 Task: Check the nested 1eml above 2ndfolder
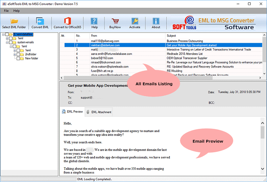tap(18, 50)
